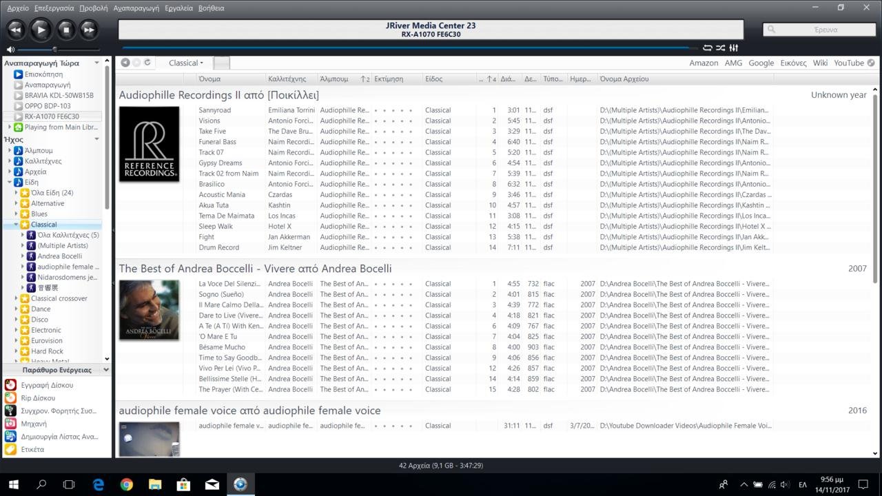882x496 pixels.
Task: Expand the Άλμπουμ tree node
Action: tap(10, 150)
